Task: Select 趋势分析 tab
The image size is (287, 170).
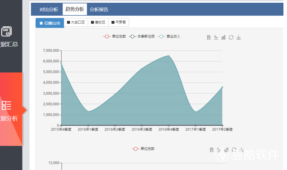Action: (x=75, y=9)
